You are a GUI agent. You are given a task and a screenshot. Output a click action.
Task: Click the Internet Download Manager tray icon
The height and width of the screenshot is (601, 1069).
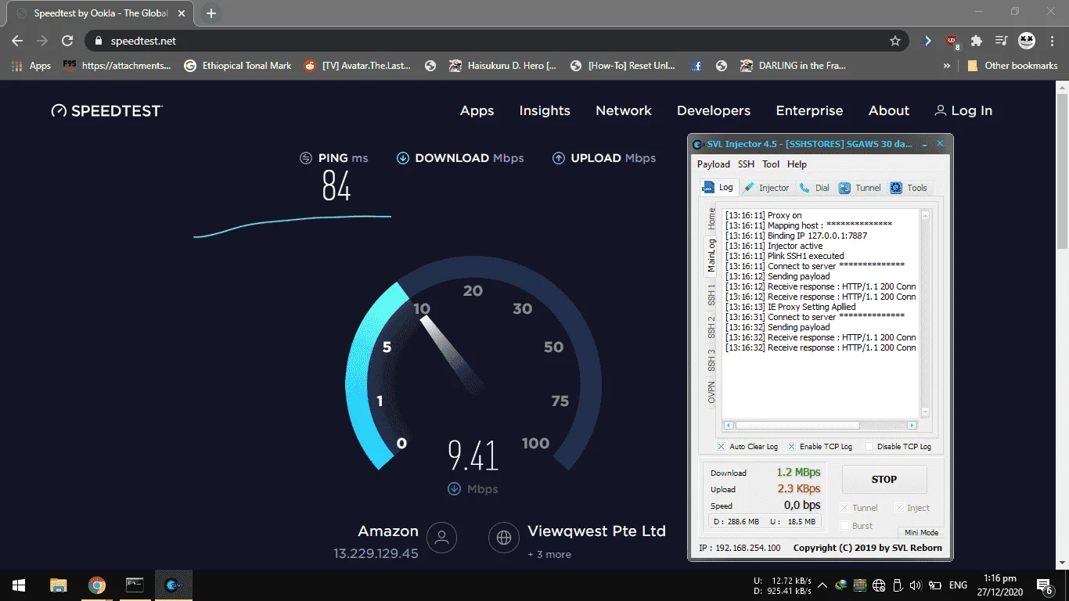pos(841,585)
